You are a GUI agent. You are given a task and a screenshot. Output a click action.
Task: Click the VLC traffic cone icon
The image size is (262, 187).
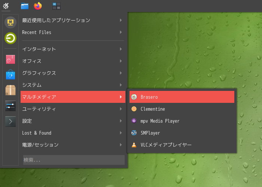pos(134,145)
